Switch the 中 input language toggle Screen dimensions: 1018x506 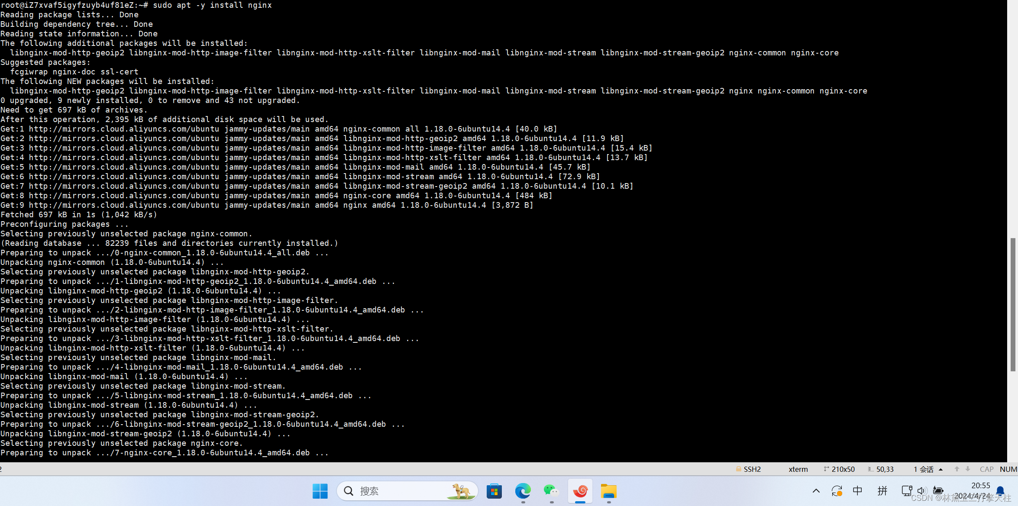coord(858,491)
